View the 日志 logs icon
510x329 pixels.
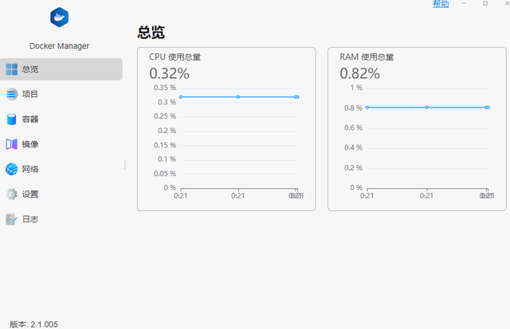(x=12, y=219)
